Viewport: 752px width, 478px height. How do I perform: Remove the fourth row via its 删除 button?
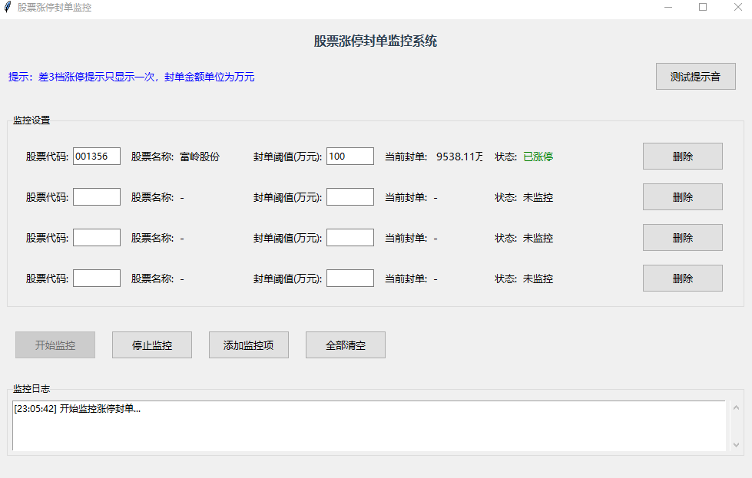[x=682, y=279]
